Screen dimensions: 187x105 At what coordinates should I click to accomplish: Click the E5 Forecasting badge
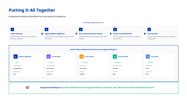coord(148,57)
